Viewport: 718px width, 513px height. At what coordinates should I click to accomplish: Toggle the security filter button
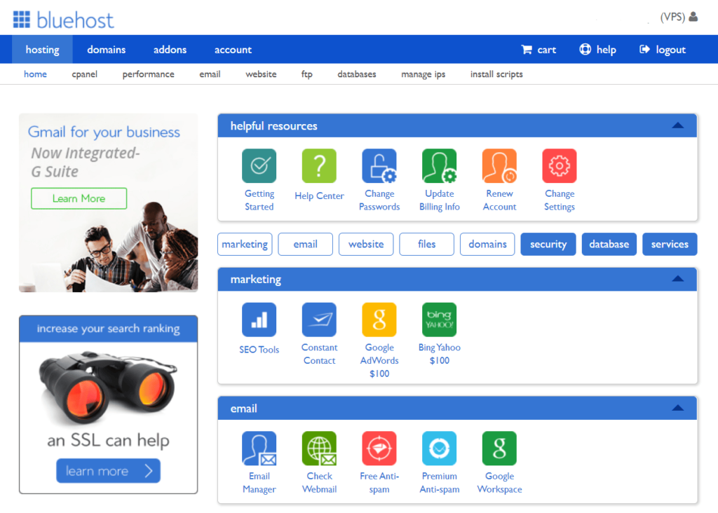pyautogui.click(x=548, y=244)
